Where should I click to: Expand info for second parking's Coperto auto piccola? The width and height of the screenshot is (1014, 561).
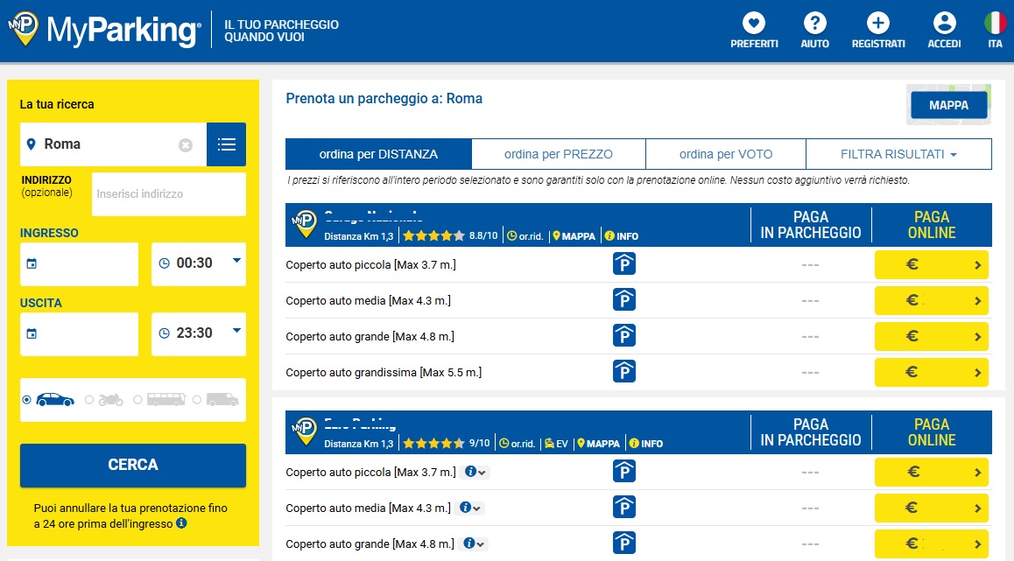[475, 472]
